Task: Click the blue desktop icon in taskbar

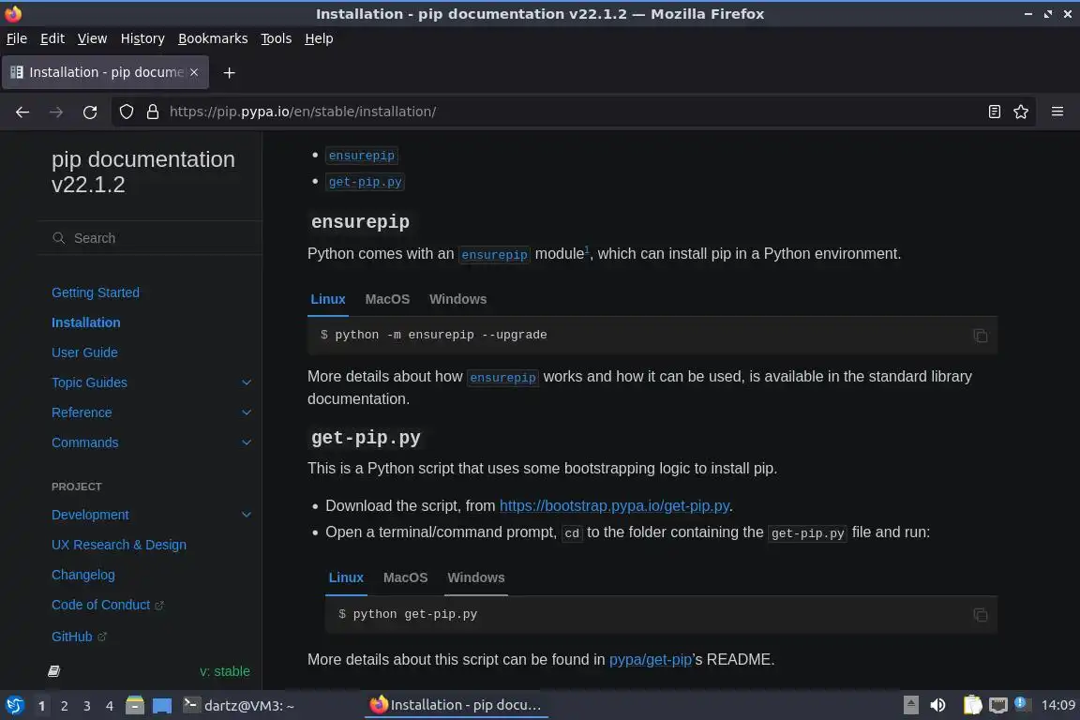Action: (x=162, y=706)
